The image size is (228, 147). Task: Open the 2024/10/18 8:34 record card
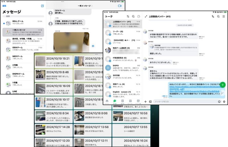point(54,116)
